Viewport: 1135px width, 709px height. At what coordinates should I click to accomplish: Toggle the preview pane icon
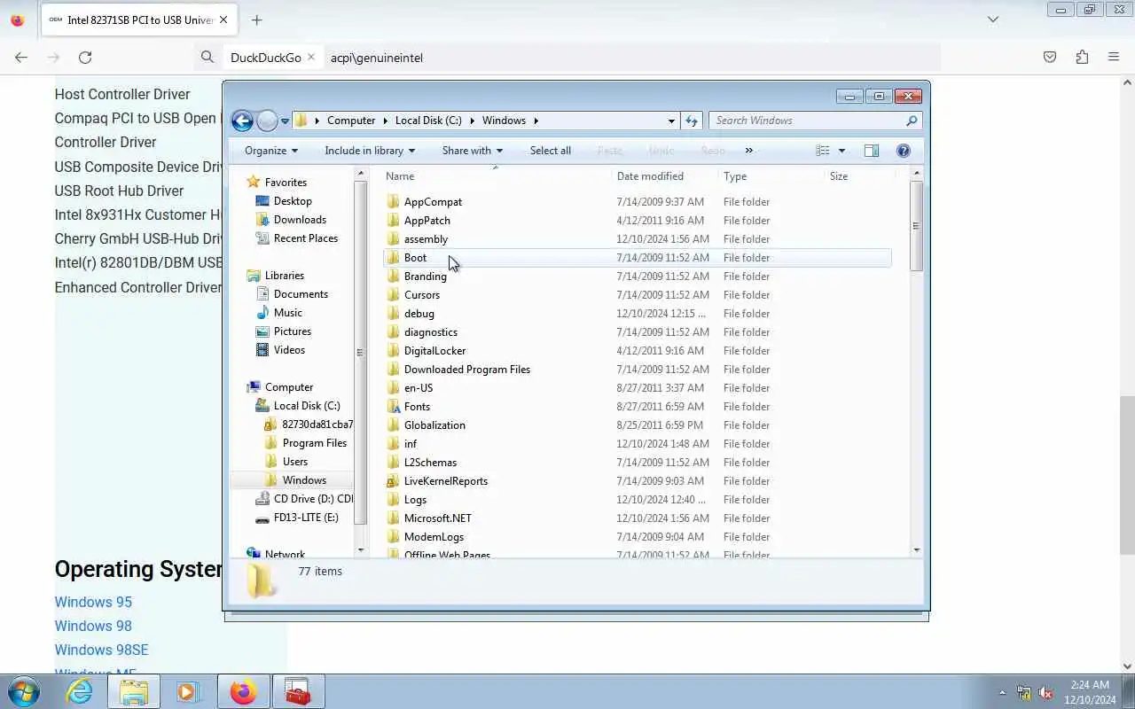coord(872,151)
